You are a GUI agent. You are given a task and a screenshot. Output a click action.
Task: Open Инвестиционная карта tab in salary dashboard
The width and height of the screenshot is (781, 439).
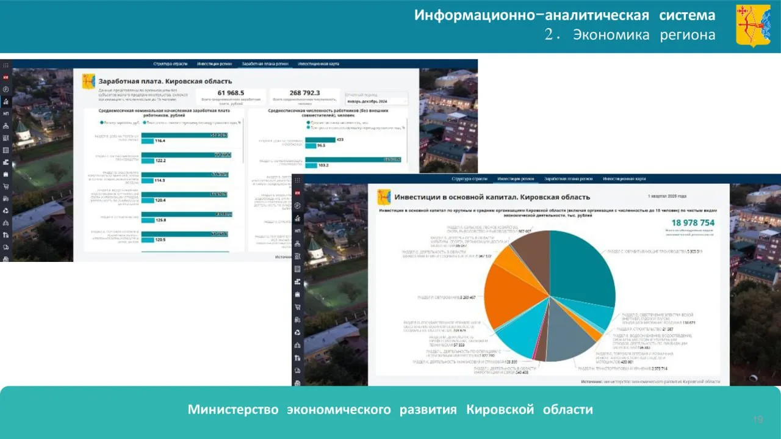(318, 63)
